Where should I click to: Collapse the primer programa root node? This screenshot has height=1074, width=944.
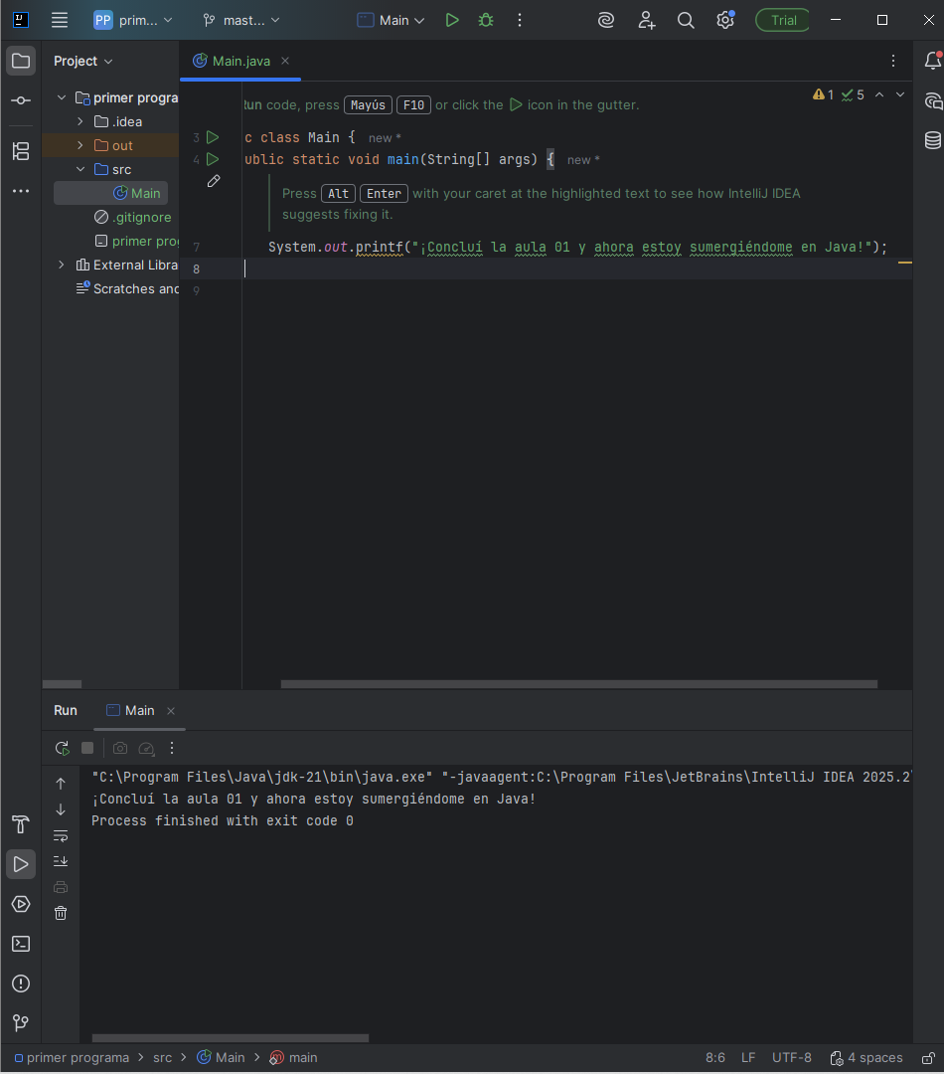[62, 97]
